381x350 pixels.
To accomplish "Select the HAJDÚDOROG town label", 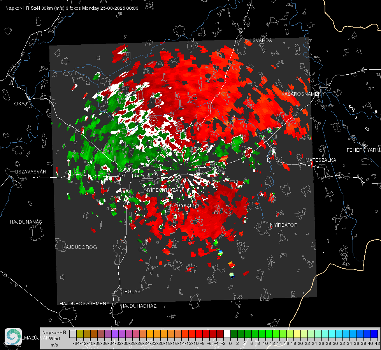I will [79, 247].
